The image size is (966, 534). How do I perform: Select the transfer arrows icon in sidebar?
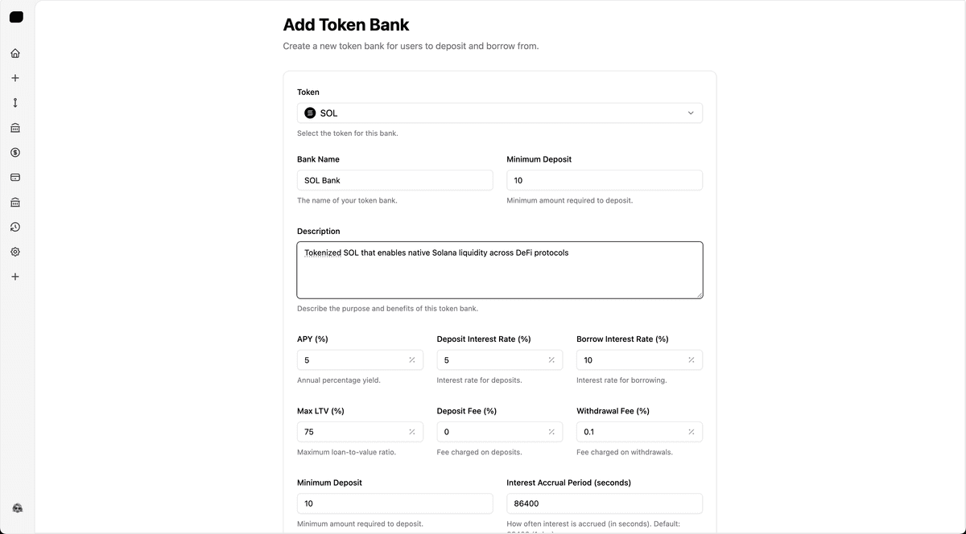tap(15, 102)
